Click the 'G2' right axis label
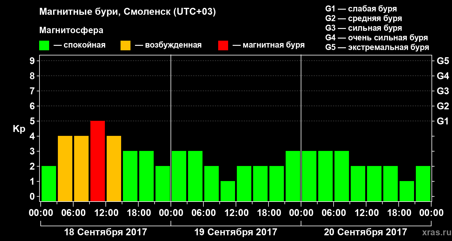Viewport: 452px width, 241px height. tap(443, 106)
